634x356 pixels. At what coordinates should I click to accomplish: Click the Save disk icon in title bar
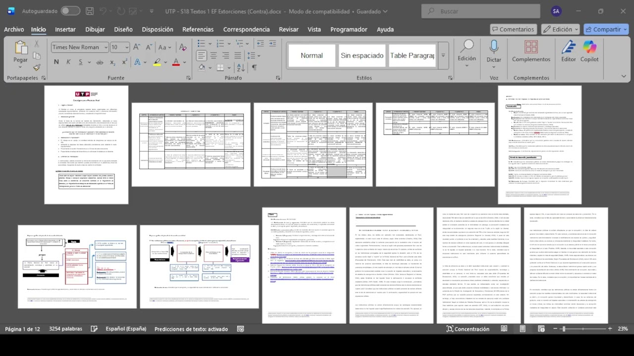click(90, 11)
